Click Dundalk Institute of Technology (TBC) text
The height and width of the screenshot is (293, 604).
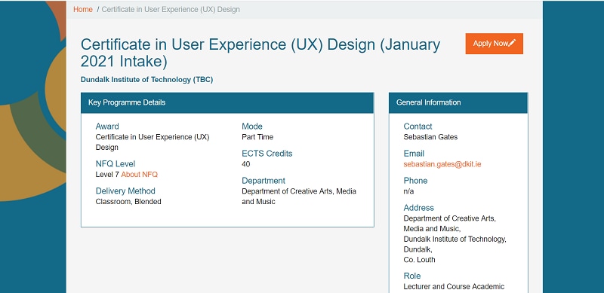(146, 80)
